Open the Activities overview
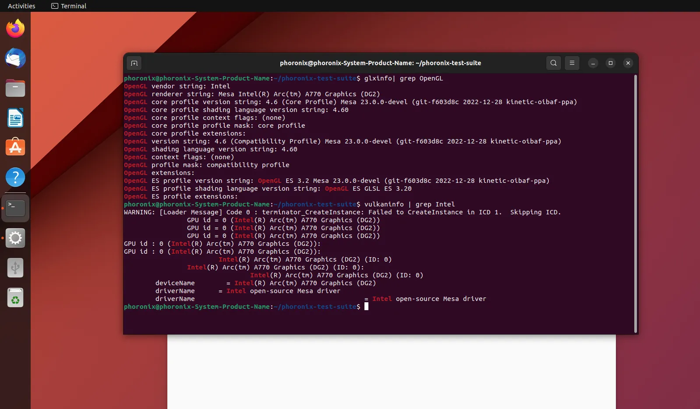This screenshot has width=700, height=409. coord(21,6)
